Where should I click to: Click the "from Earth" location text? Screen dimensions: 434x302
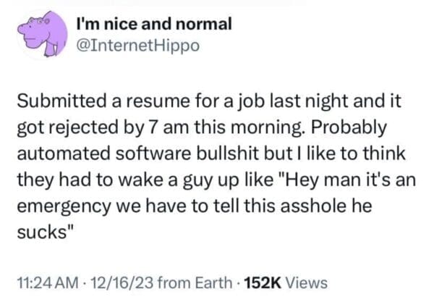(x=183, y=282)
